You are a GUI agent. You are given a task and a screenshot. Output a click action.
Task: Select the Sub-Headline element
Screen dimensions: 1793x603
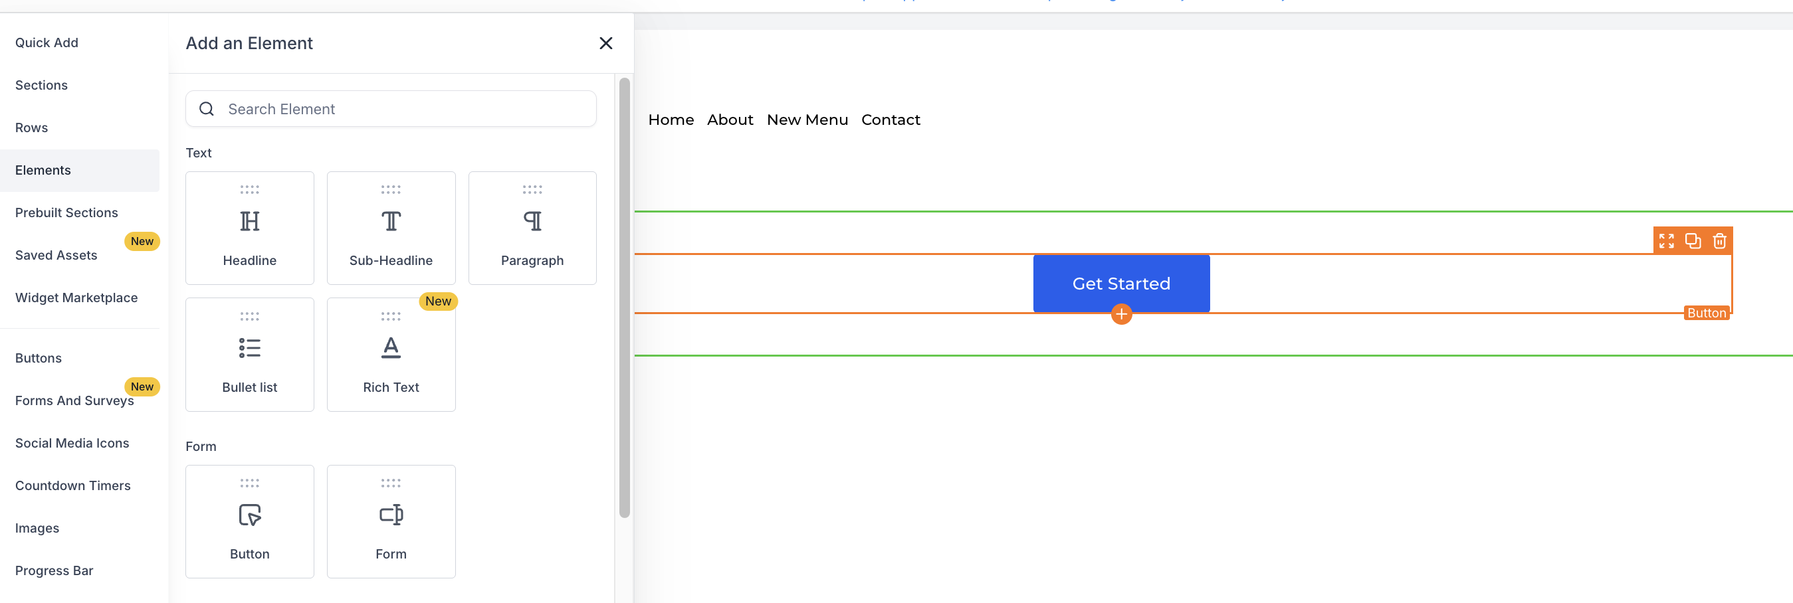click(391, 227)
